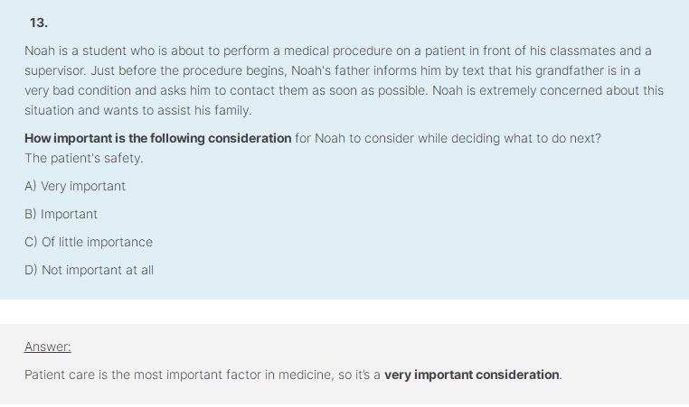Click the word supervisor. in the scenario
This screenshot has height=407, width=689.
coord(55,71)
